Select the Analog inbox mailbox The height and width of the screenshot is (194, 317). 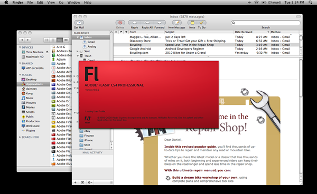pos(90,46)
